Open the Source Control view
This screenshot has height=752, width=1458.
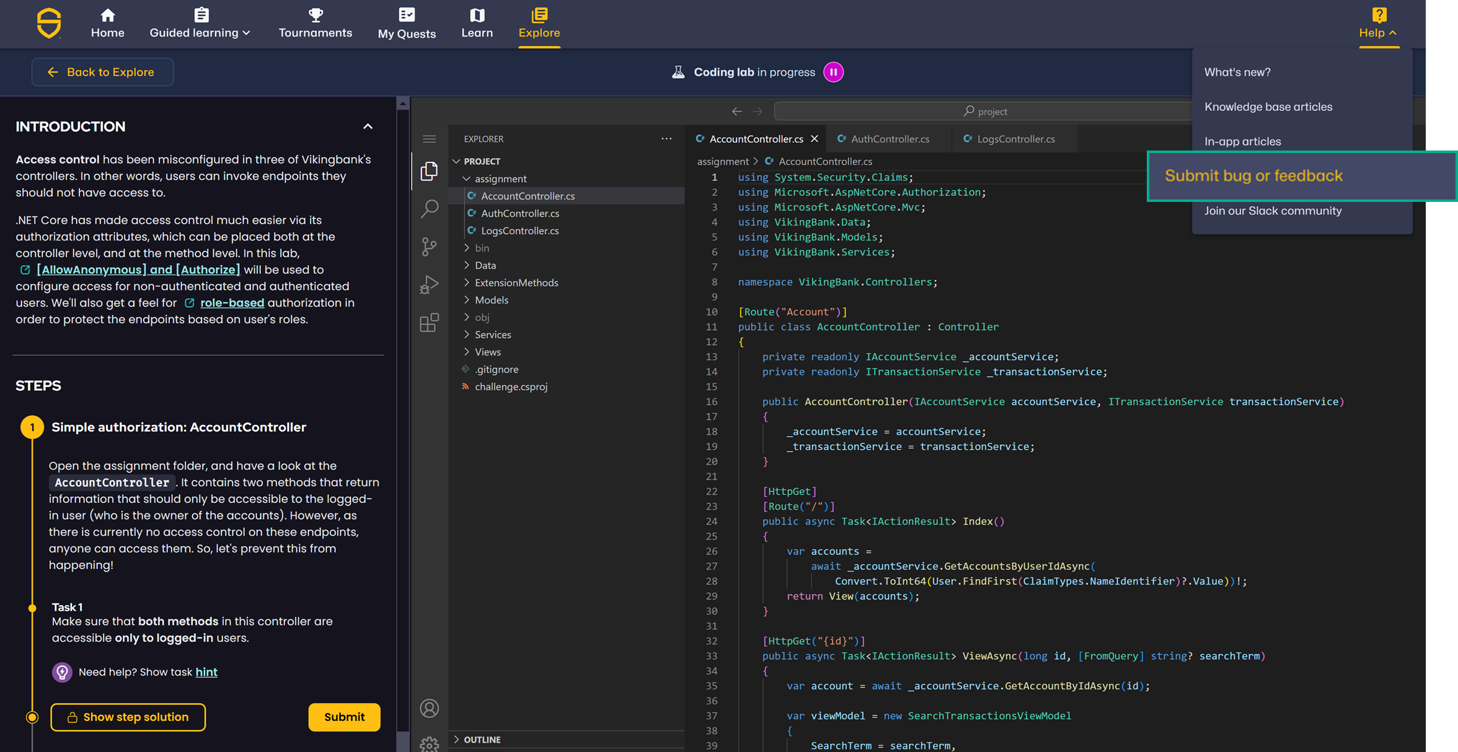429,247
